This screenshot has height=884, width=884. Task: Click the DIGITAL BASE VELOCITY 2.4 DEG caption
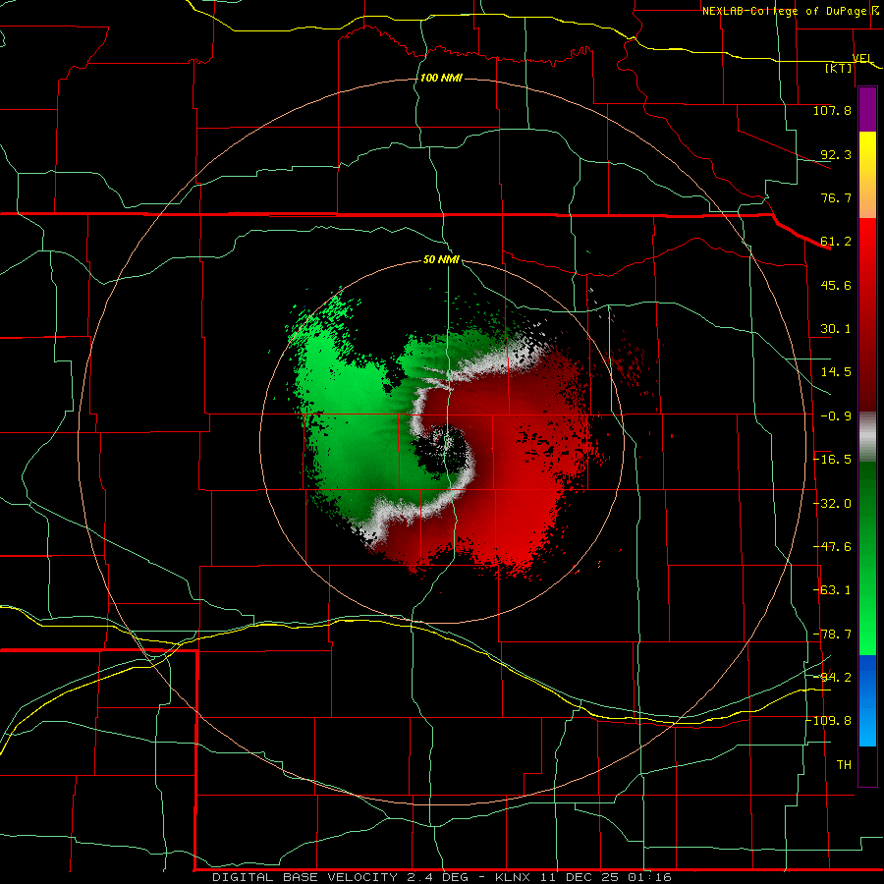341,877
